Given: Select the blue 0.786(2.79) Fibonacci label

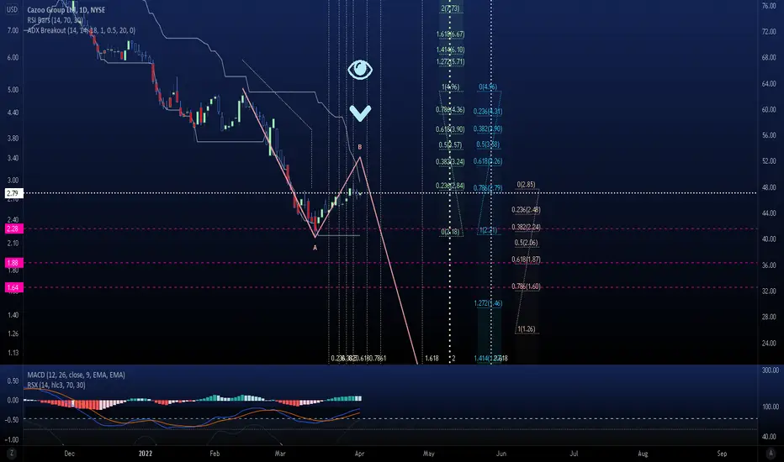Looking at the screenshot, I should pos(488,188).
